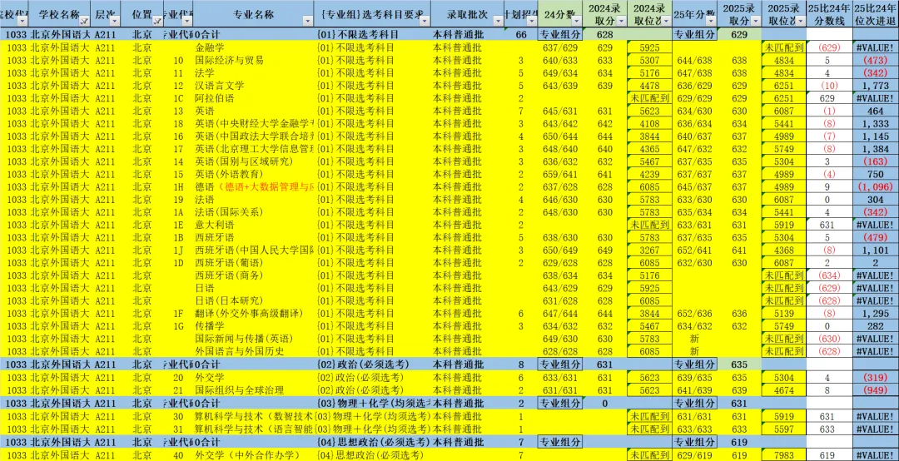Select the 国际组织与全球治理 cell

coord(253,390)
